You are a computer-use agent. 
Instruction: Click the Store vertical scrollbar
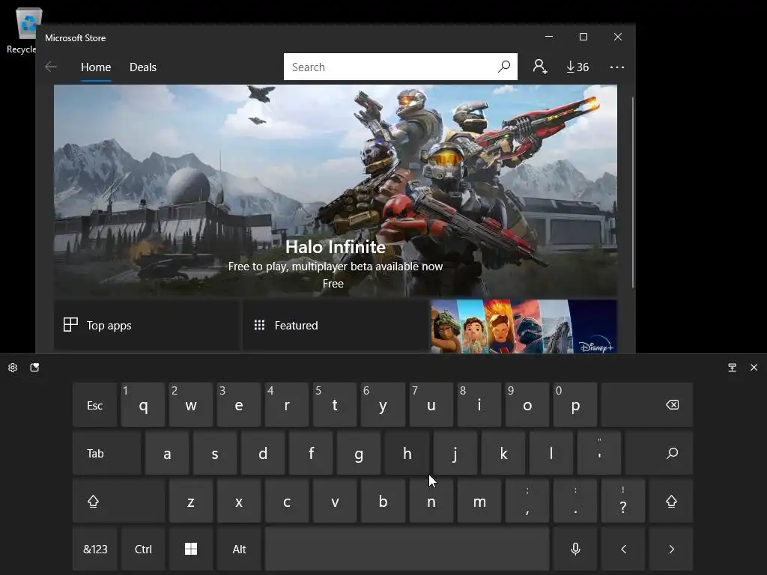point(633,192)
